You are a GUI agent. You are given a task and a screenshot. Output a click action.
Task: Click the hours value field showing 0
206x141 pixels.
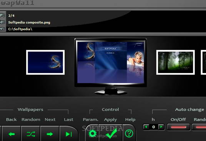pyautogui.click(x=153, y=127)
